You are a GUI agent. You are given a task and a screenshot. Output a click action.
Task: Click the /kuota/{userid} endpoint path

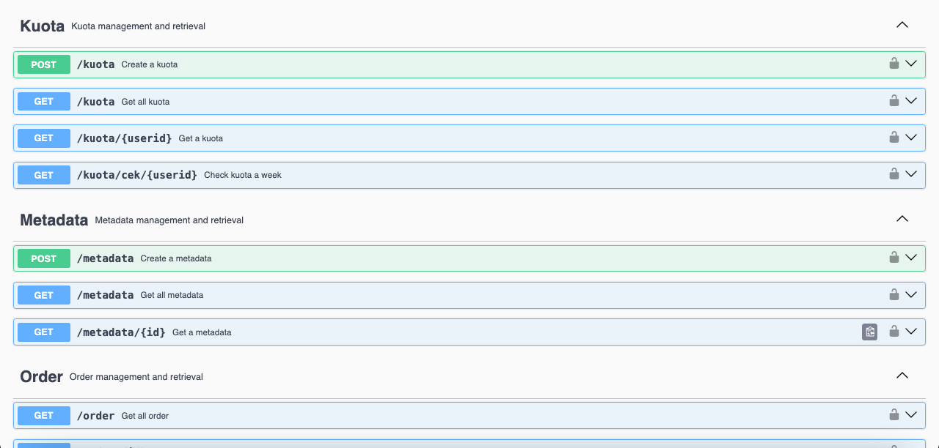[x=124, y=138]
